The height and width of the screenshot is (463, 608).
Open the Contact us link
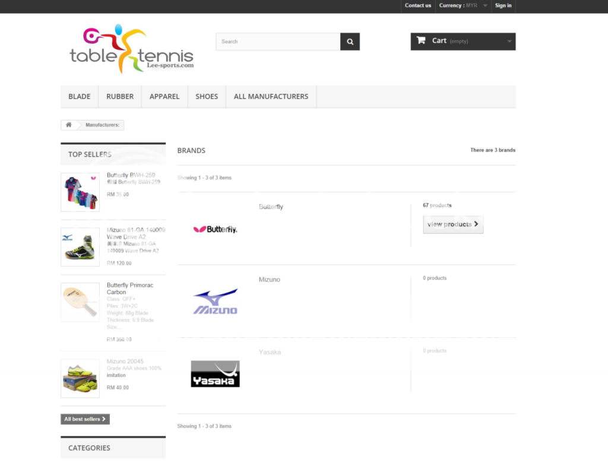point(418,6)
